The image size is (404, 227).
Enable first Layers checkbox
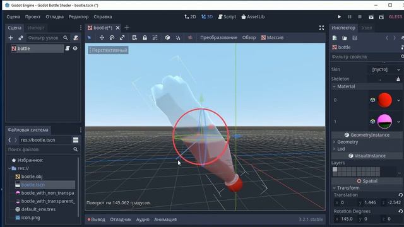335,170
